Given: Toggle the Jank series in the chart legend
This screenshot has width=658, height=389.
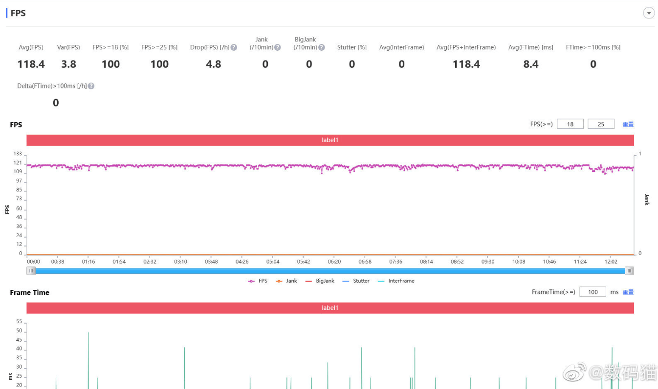Looking at the screenshot, I should tap(286, 281).
